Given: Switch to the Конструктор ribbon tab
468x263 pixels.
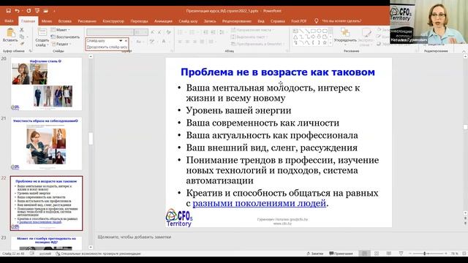Looking at the screenshot, I should tap(113, 21).
